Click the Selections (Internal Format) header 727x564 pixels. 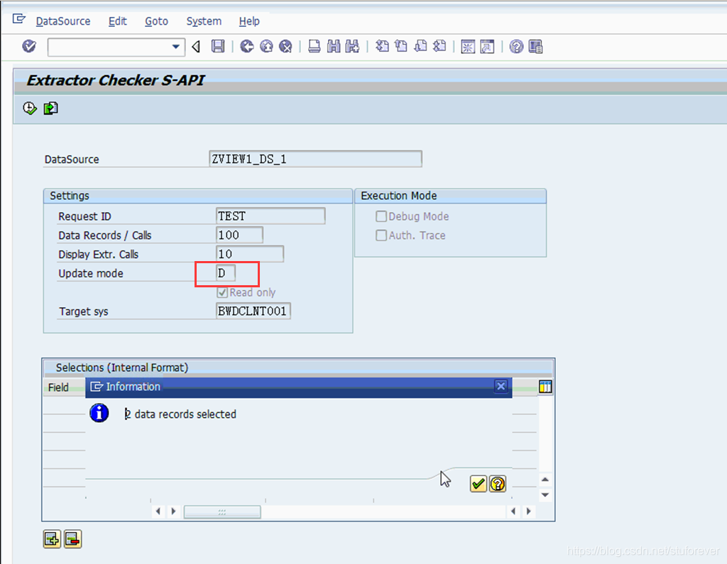click(x=122, y=367)
